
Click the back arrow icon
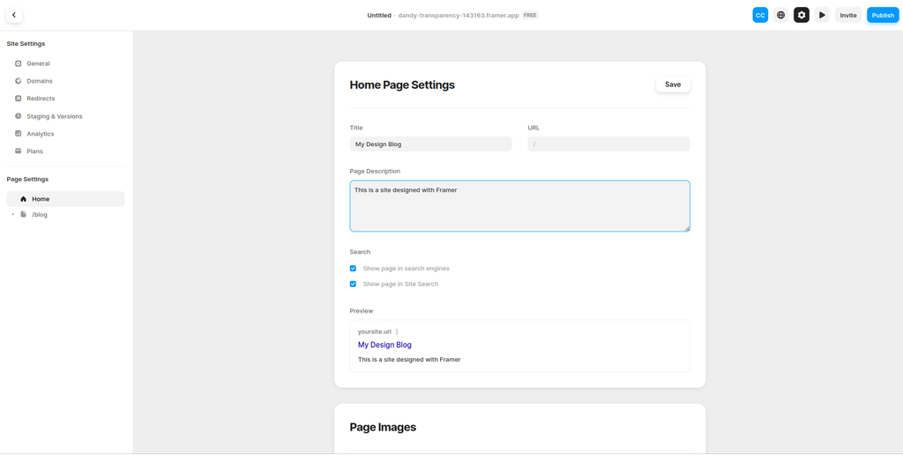click(14, 15)
